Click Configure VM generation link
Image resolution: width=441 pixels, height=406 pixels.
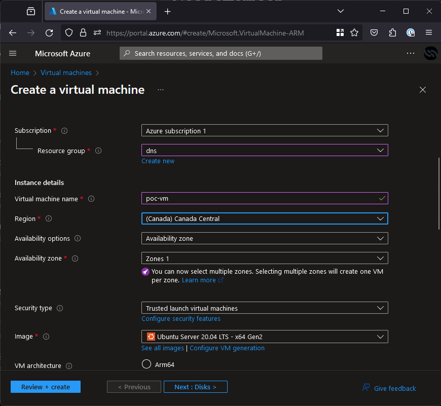[227, 348]
